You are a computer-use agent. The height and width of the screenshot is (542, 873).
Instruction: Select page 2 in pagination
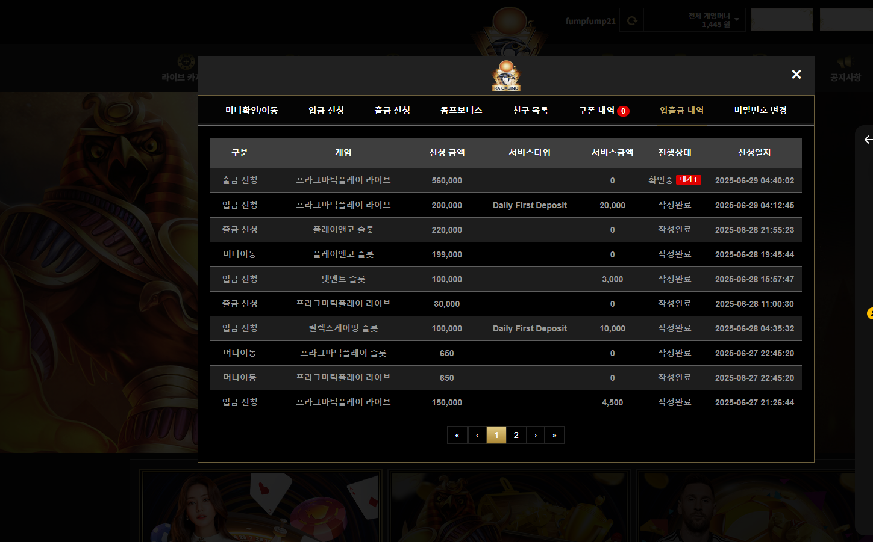pos(516,435)
